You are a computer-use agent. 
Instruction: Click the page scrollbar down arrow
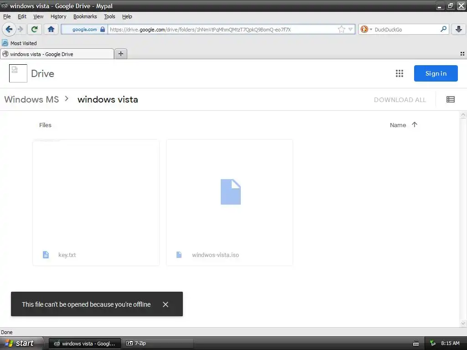(463, 323)
